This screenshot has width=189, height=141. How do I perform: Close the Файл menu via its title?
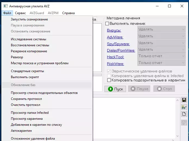(x=7, y=13)
